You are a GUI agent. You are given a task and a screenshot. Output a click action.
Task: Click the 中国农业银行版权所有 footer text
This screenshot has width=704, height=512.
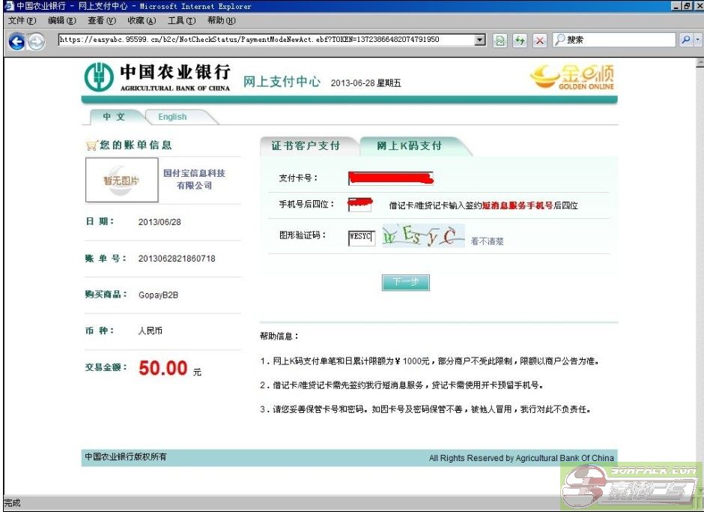pyautogui.click(x=126, y=457)
